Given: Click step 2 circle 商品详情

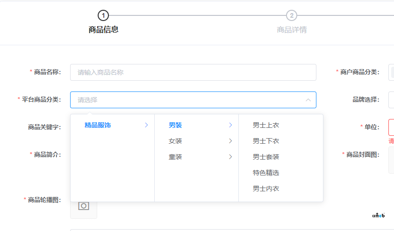Looking at the screenshot, I should [292, 15].
